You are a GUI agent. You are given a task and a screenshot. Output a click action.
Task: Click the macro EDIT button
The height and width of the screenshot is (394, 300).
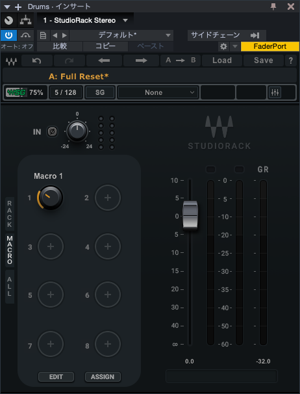point(56,376)
